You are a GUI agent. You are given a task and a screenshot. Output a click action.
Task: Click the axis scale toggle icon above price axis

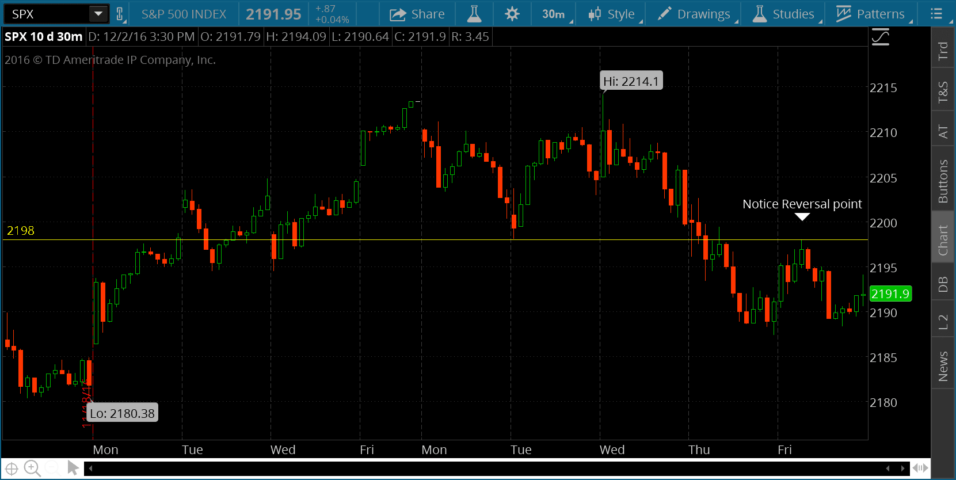(881, 37)
